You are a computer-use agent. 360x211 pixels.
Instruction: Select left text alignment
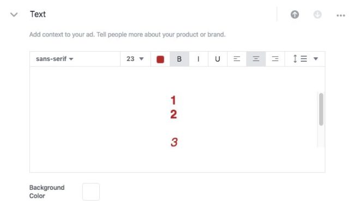[x=237, y=59]
